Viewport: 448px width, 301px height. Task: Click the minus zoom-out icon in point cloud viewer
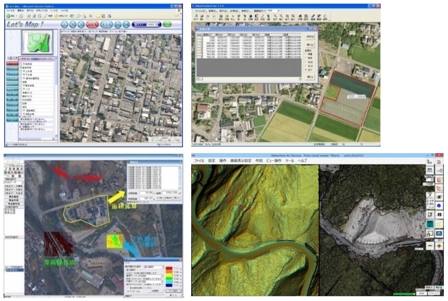click(x=430, y=246)
